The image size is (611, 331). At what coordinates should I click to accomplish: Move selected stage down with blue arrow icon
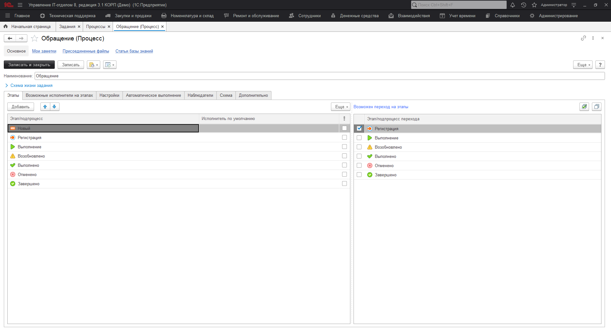click(x=54, y=107)
